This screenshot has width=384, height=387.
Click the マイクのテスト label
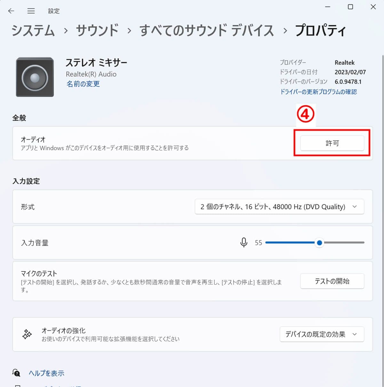point(39,274)
